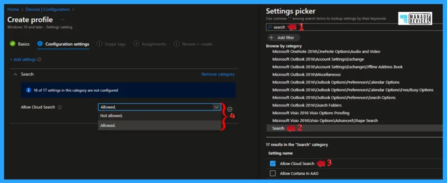The width and height of the screenshot is (447, 183).
Task: Select Microsoft Outlook 2016\Miscellaneous category
Action: 306,75
